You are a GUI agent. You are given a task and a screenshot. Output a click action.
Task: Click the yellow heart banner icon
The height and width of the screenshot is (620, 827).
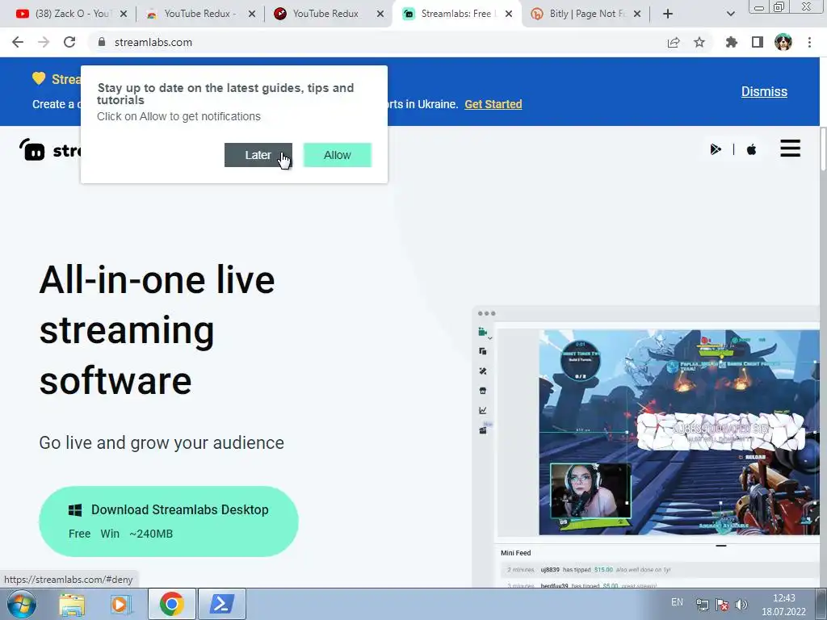tap(39, 78)
